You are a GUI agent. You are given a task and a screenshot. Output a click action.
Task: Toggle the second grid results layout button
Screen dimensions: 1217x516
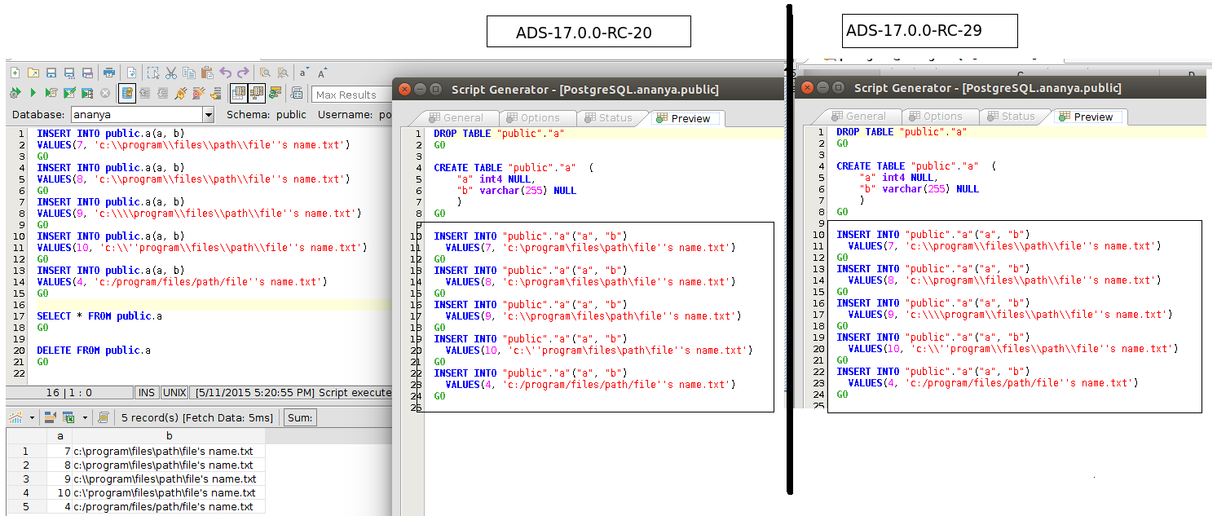(257, 93)
